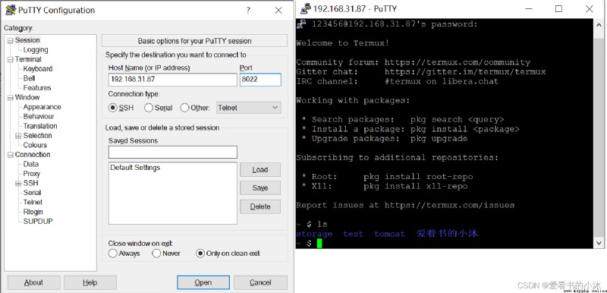Screen dimensions: 607x293
Task: Collapse the Window category node
Action: (x=10, y=97)
